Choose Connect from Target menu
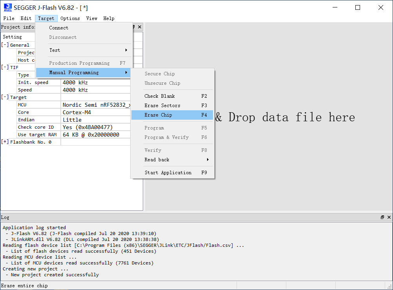Image resolution: width=393 pixels, height=290 pixels. click(x=84, y=28)
